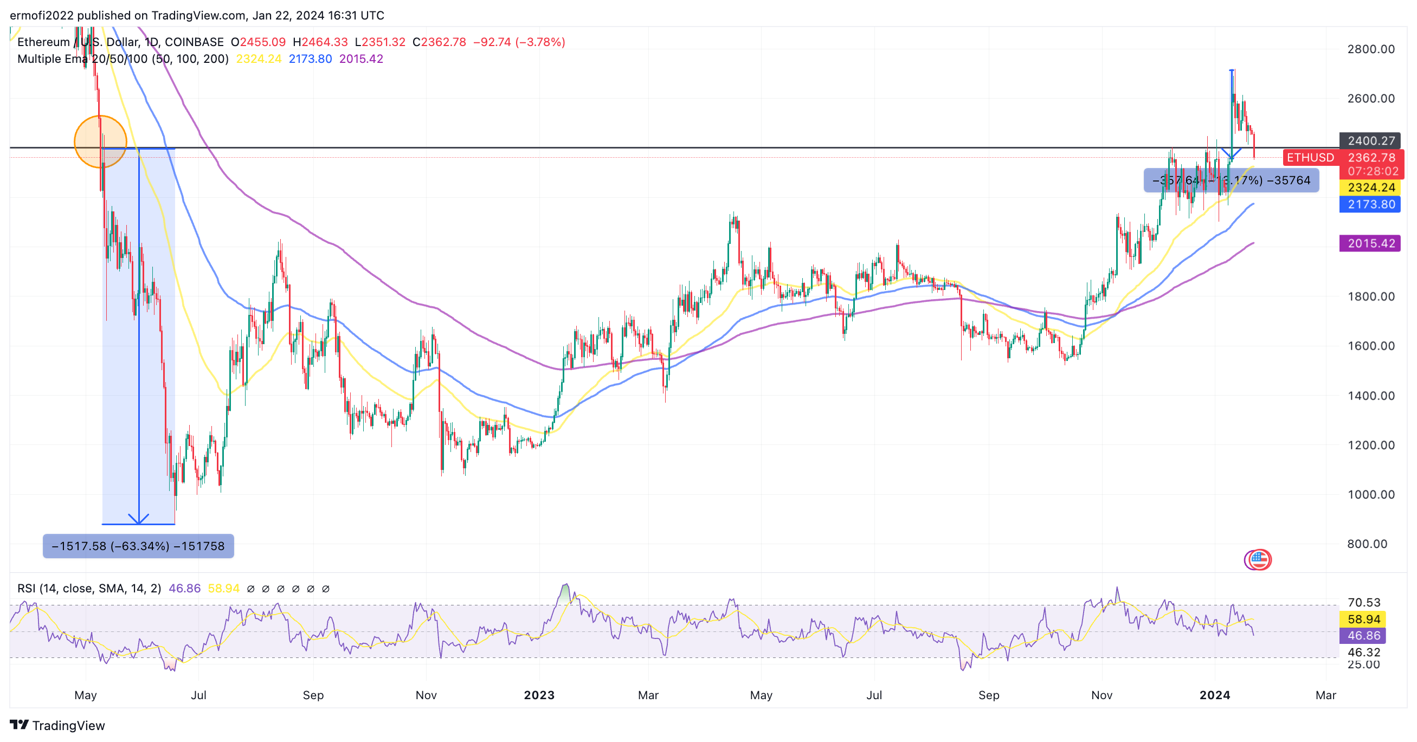This screenshot has height=742, width=1417.
Task: Select the Ethereum / U.S. Dollar symbol title
Action: pos(120,42)
